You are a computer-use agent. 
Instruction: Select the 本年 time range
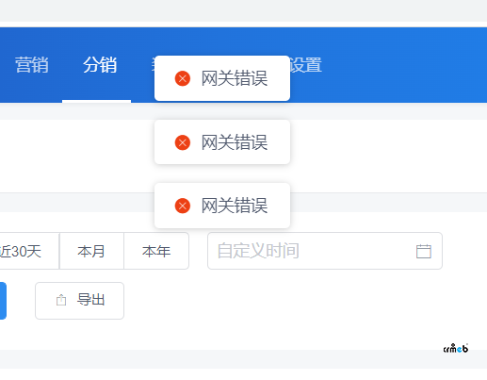pos(156,251)
